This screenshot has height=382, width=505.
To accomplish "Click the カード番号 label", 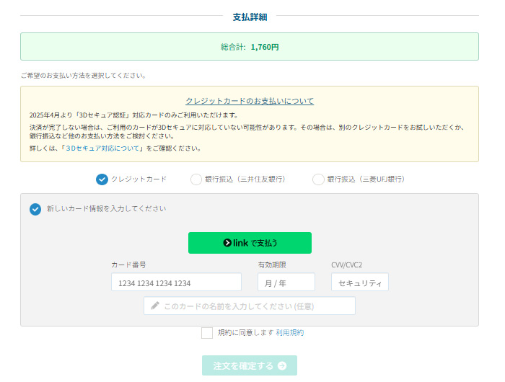I will 128,265.
